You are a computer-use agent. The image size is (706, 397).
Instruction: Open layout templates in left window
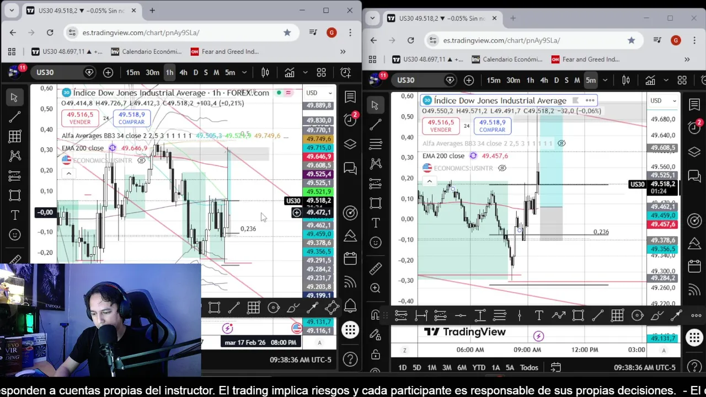point(321,73)
